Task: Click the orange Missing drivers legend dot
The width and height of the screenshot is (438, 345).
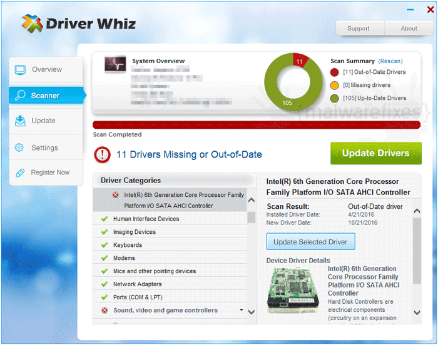Action: pos(334,86)
